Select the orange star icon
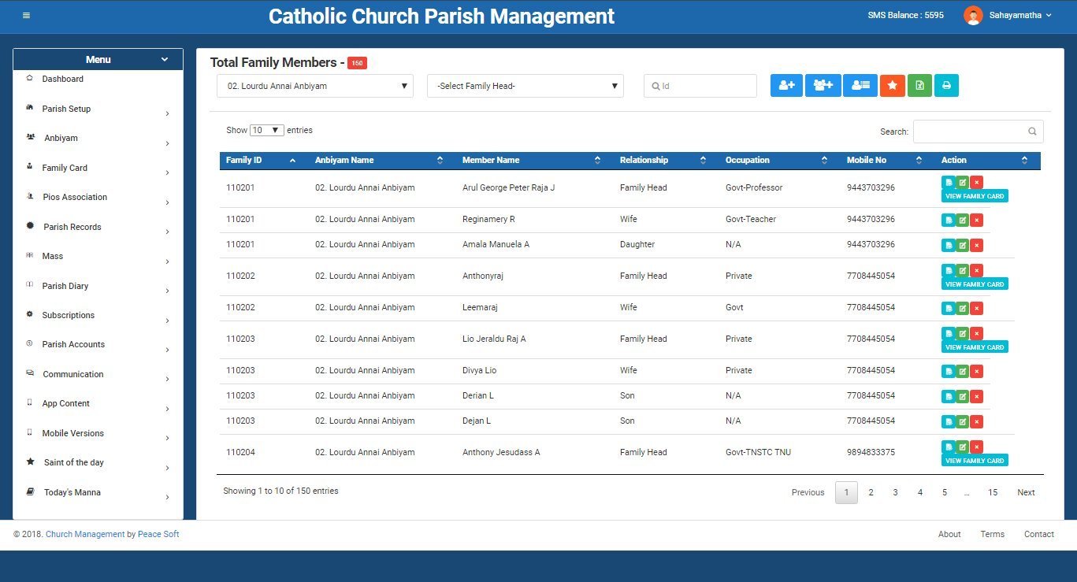Image resolution: width=1077 pixels, height=582 pixels. [x=892, y=86]
